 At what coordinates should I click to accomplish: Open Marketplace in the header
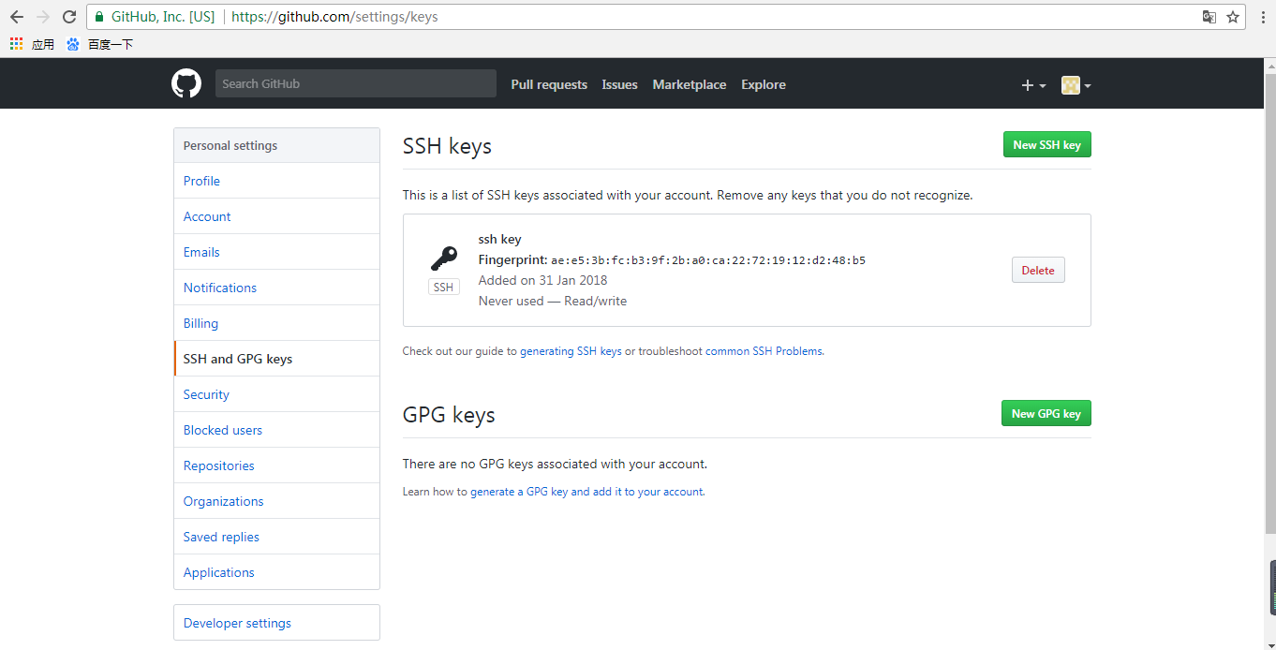point(690,84)
